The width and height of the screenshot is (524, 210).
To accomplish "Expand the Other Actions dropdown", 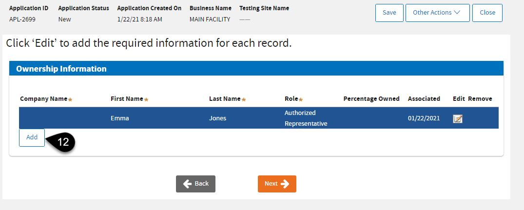I will (437, 13).
